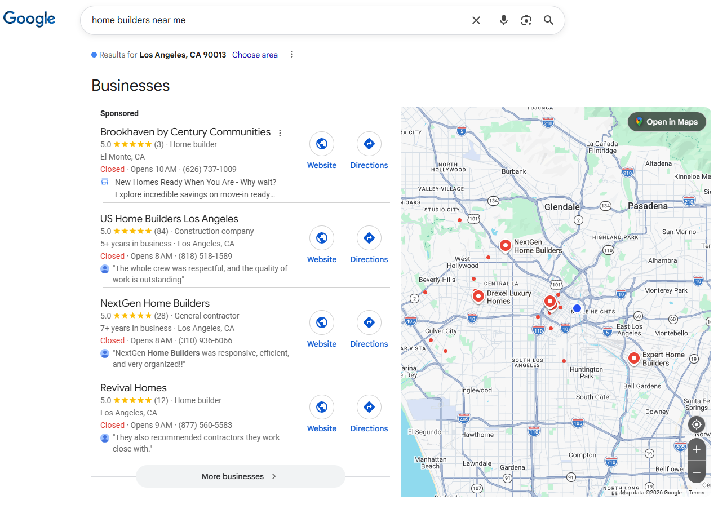Open Brookhaven sponsored listing options menu

coord(280,133)
